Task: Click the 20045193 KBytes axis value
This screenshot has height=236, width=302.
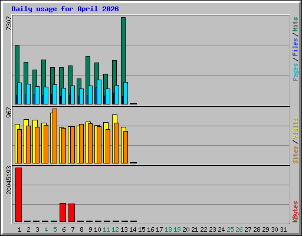Action: (x=9, y=180)
